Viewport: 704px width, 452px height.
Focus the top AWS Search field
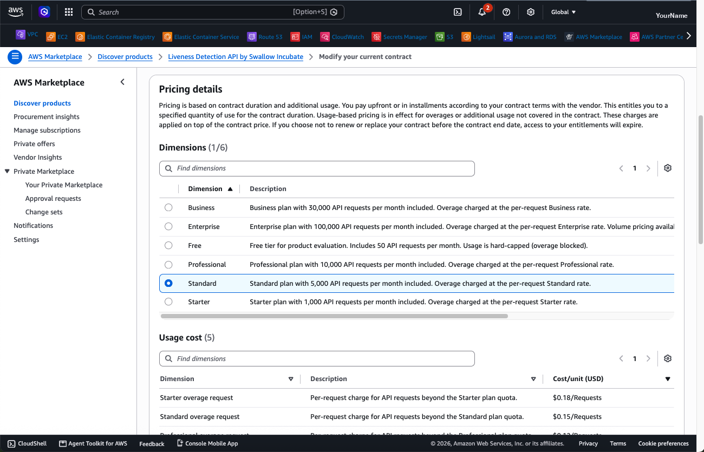point(212,12)
